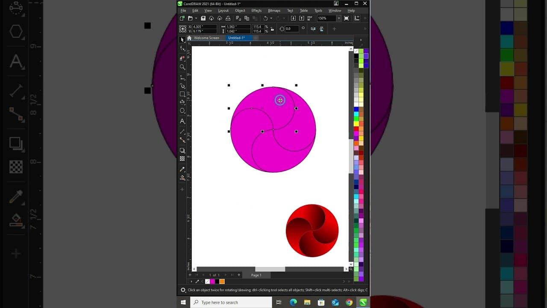Select the Pick tool in the toolbox
This screenshot has height=308, width=547.
point(182,39)
